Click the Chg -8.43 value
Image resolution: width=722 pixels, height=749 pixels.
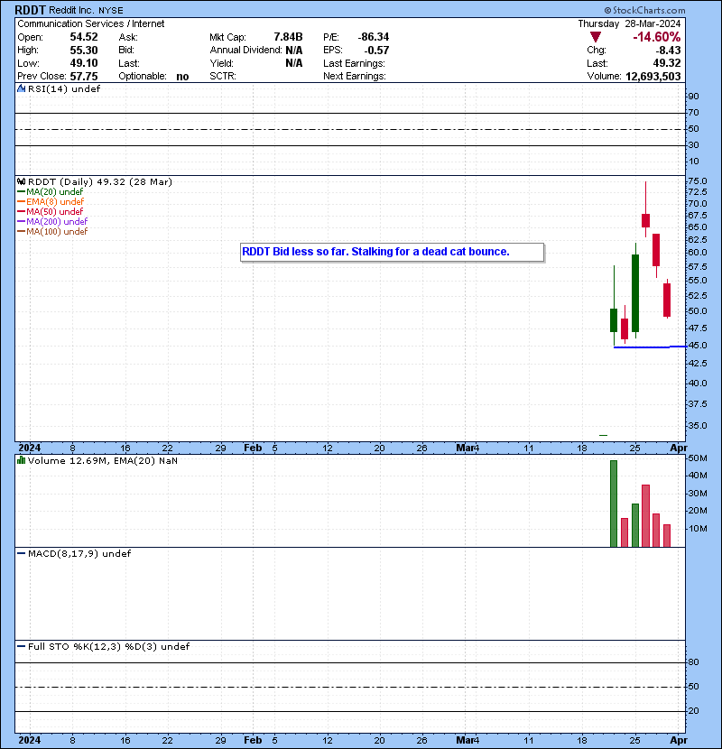pyautogui.click(x=668, y=51)
